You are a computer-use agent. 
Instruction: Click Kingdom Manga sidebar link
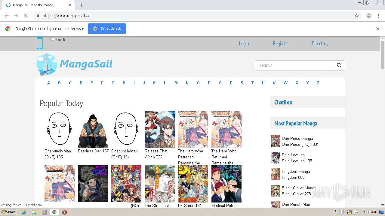[x=296, y=171]
